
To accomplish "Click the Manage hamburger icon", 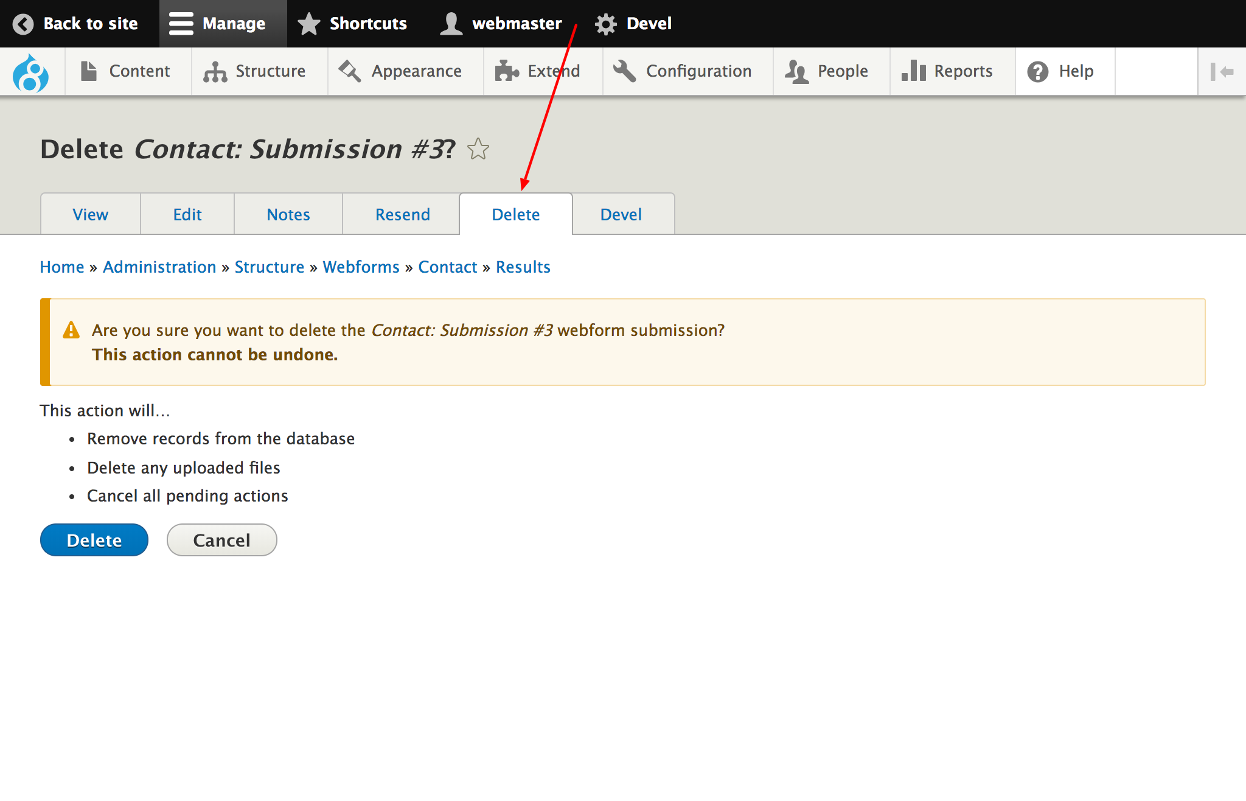I will click(181, 24).
